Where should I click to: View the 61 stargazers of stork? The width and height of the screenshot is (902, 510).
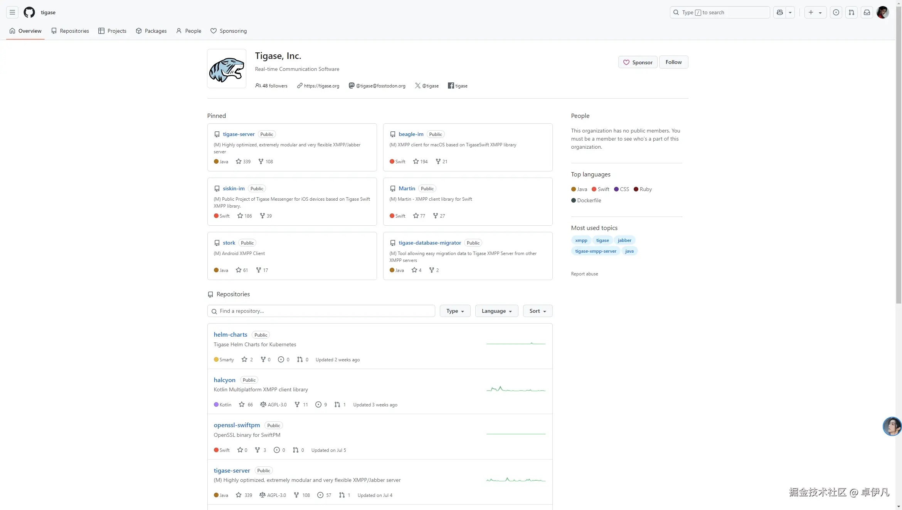coord(242,270)
